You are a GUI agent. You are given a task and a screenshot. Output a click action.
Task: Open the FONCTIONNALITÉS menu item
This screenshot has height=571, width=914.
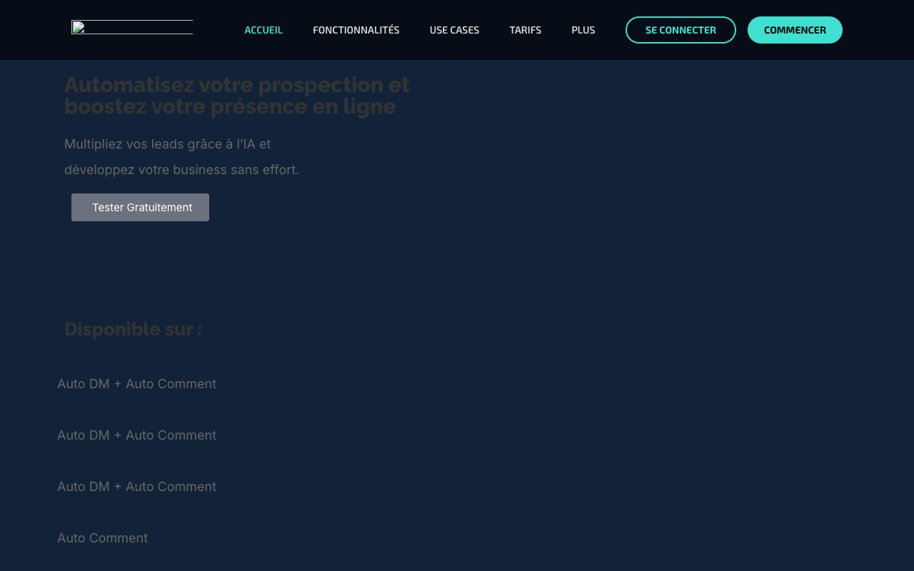tap(356, 30)
